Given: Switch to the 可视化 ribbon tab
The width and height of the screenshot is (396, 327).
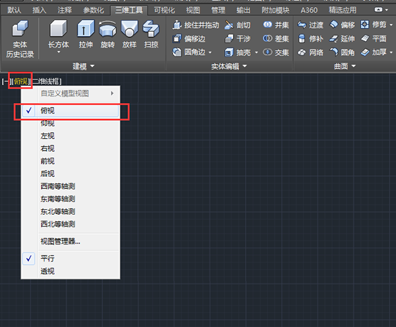Looking at the screenshot, I should point(164,10).
